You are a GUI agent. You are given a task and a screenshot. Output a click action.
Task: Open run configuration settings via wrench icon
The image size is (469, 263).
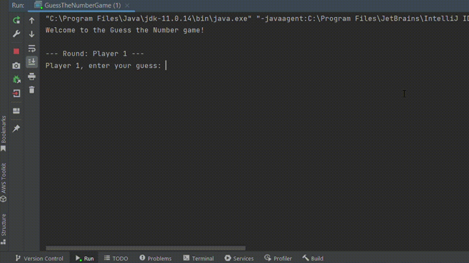tap(16, 33)
